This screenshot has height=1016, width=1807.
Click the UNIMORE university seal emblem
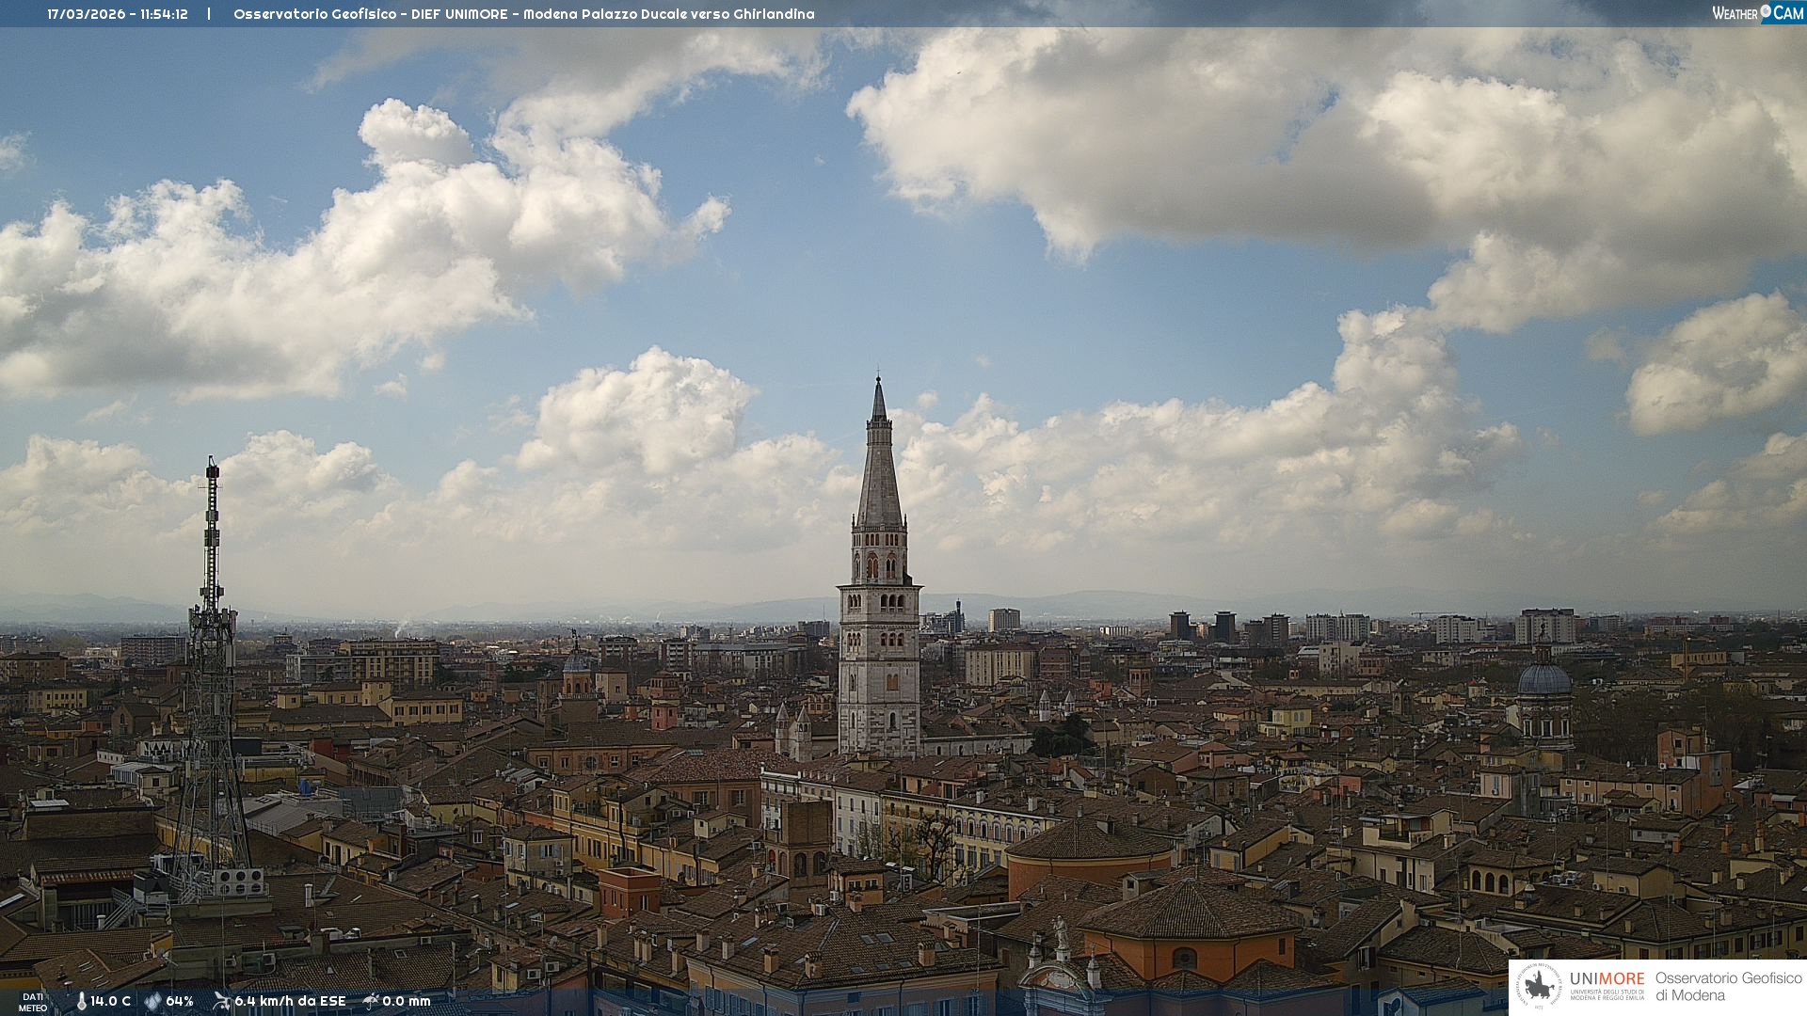tap(1540, 987)
